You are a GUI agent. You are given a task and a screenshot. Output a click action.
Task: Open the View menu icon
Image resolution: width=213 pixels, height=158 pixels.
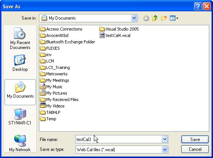pos(174,18)
